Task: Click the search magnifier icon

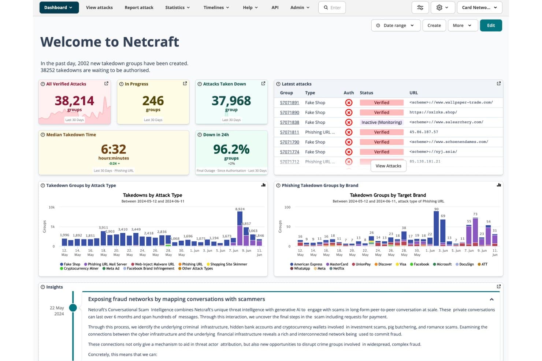Action: click(x=326, y=8)
